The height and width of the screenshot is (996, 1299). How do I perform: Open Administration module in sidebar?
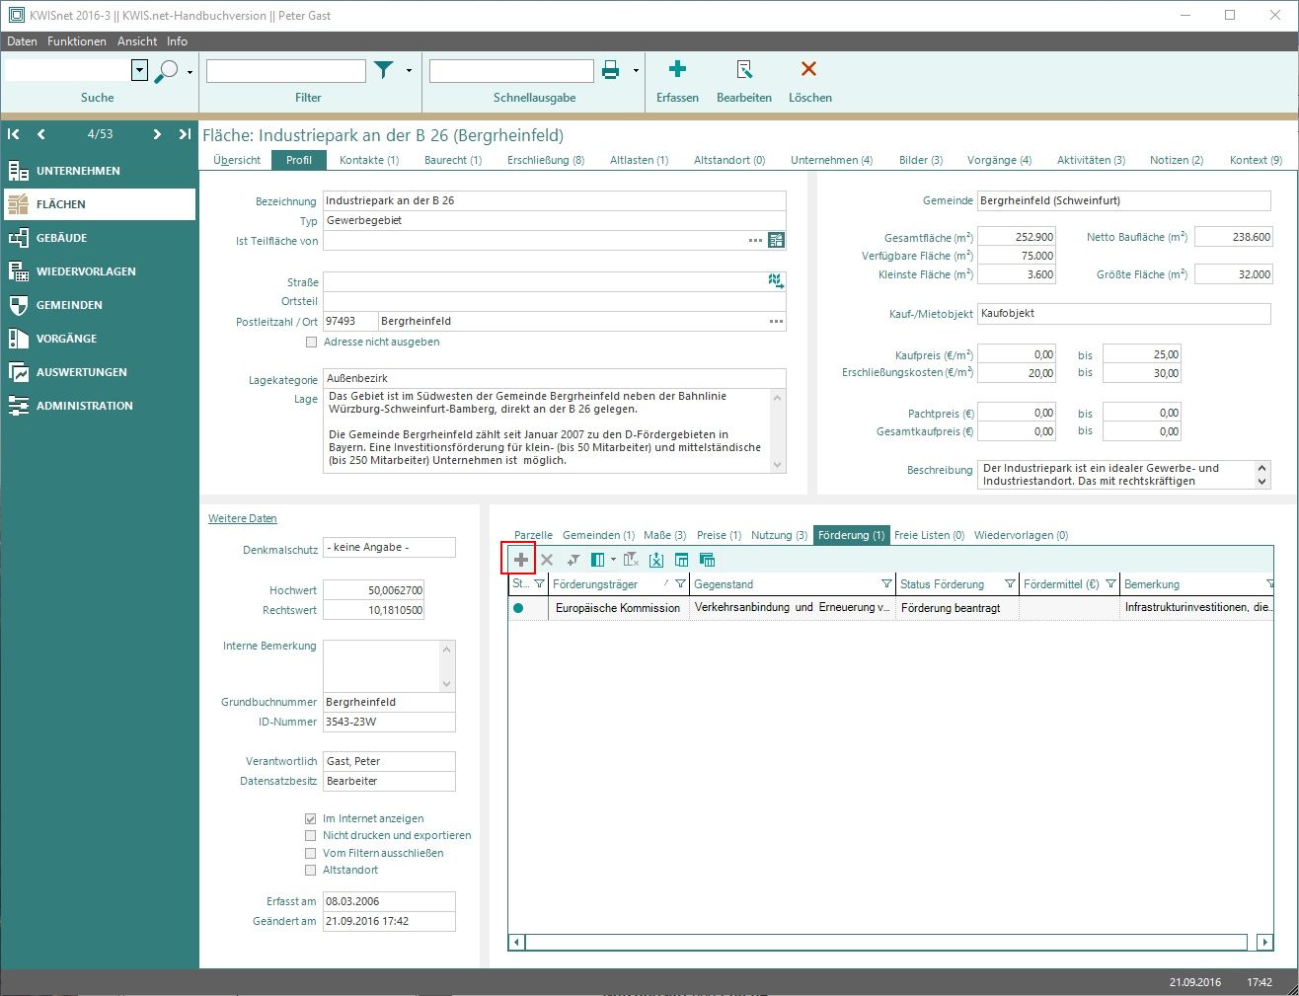tap(99, 406)
